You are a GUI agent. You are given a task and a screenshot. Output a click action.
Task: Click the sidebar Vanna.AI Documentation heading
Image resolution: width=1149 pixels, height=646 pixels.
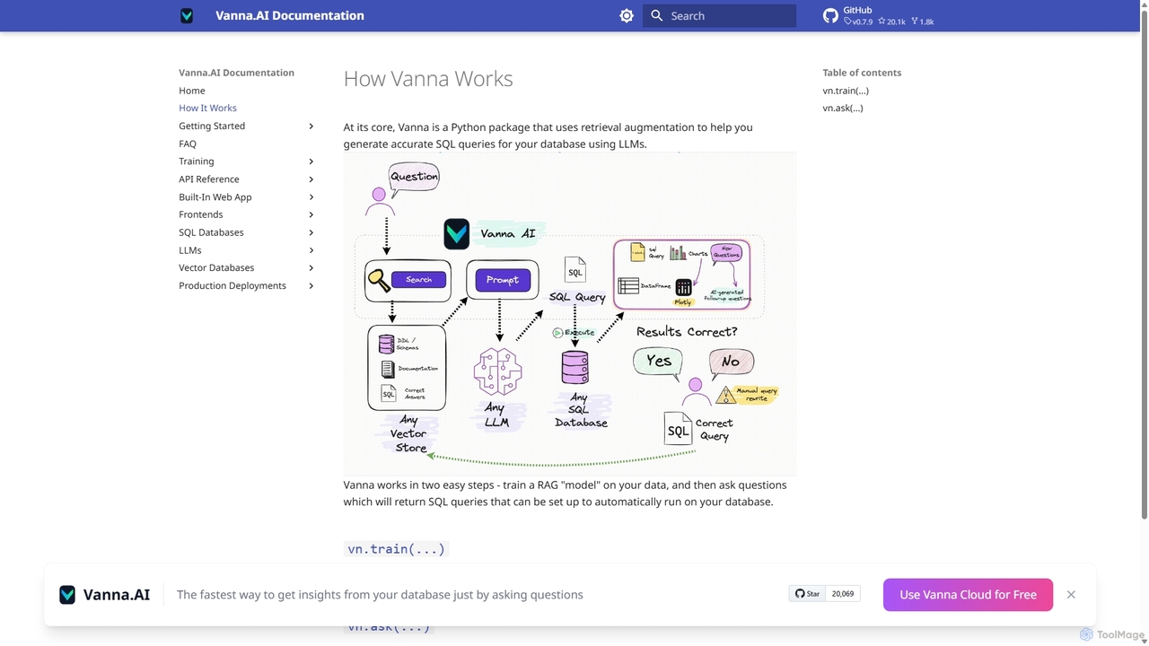click(x=236, y=73)
